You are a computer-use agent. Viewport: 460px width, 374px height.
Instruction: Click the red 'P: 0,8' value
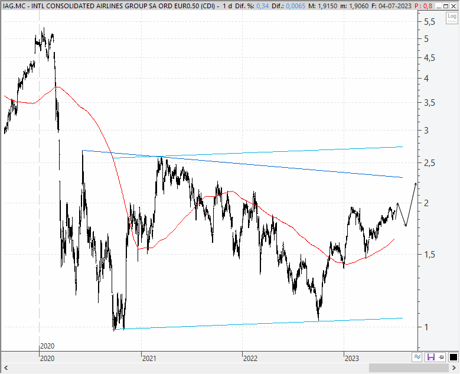pos(423,6)
